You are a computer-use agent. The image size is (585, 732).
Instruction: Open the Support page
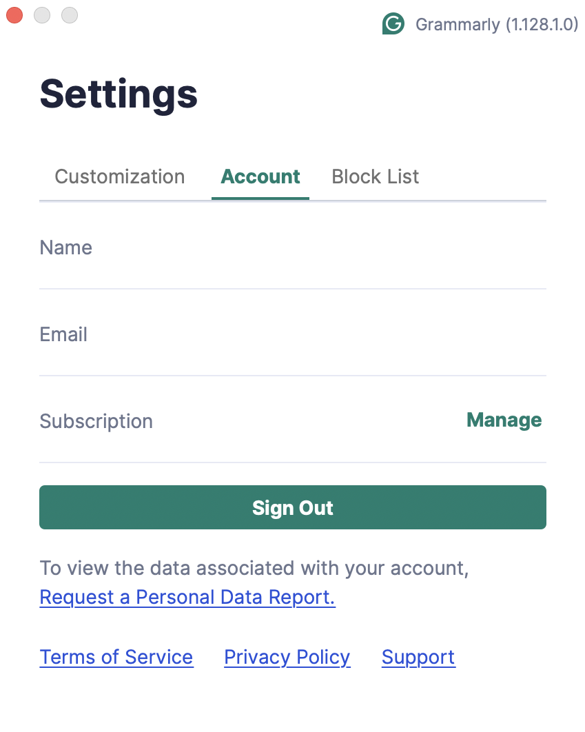point(418,657)
